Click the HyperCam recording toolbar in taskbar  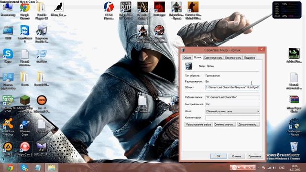tap(242, 168)
